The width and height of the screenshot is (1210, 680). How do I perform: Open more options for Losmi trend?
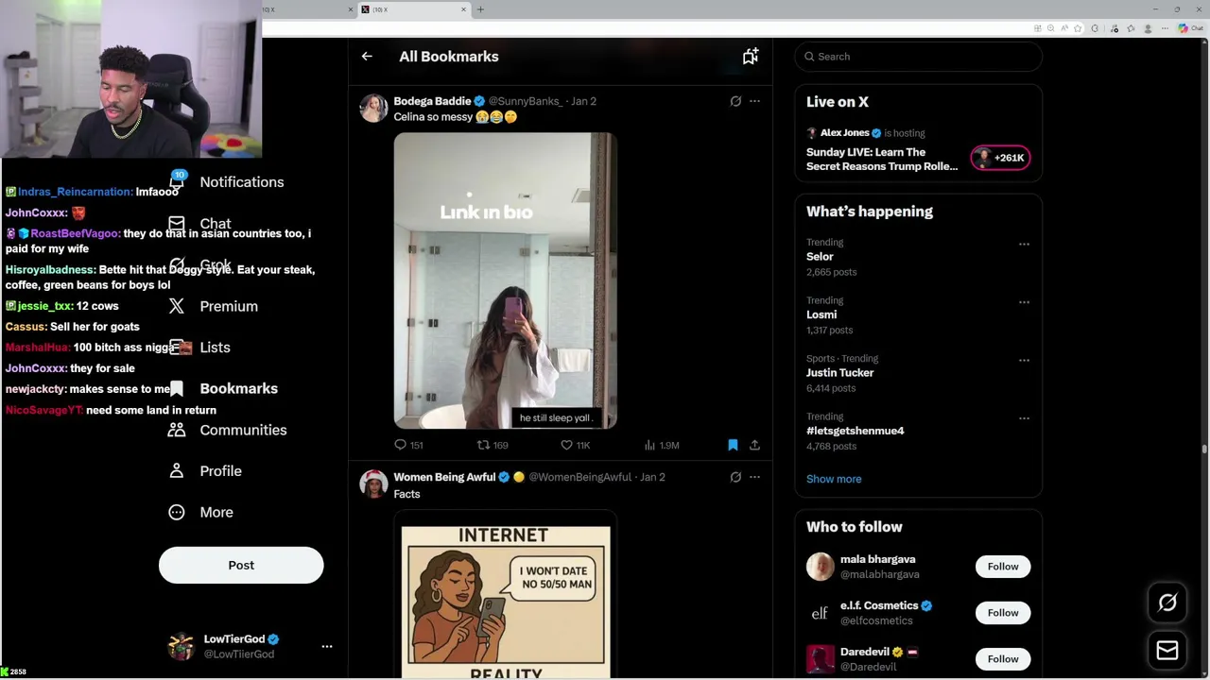(x=1024, y=302)
